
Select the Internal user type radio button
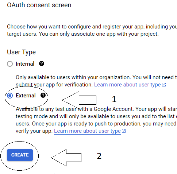tap(10, 64)
